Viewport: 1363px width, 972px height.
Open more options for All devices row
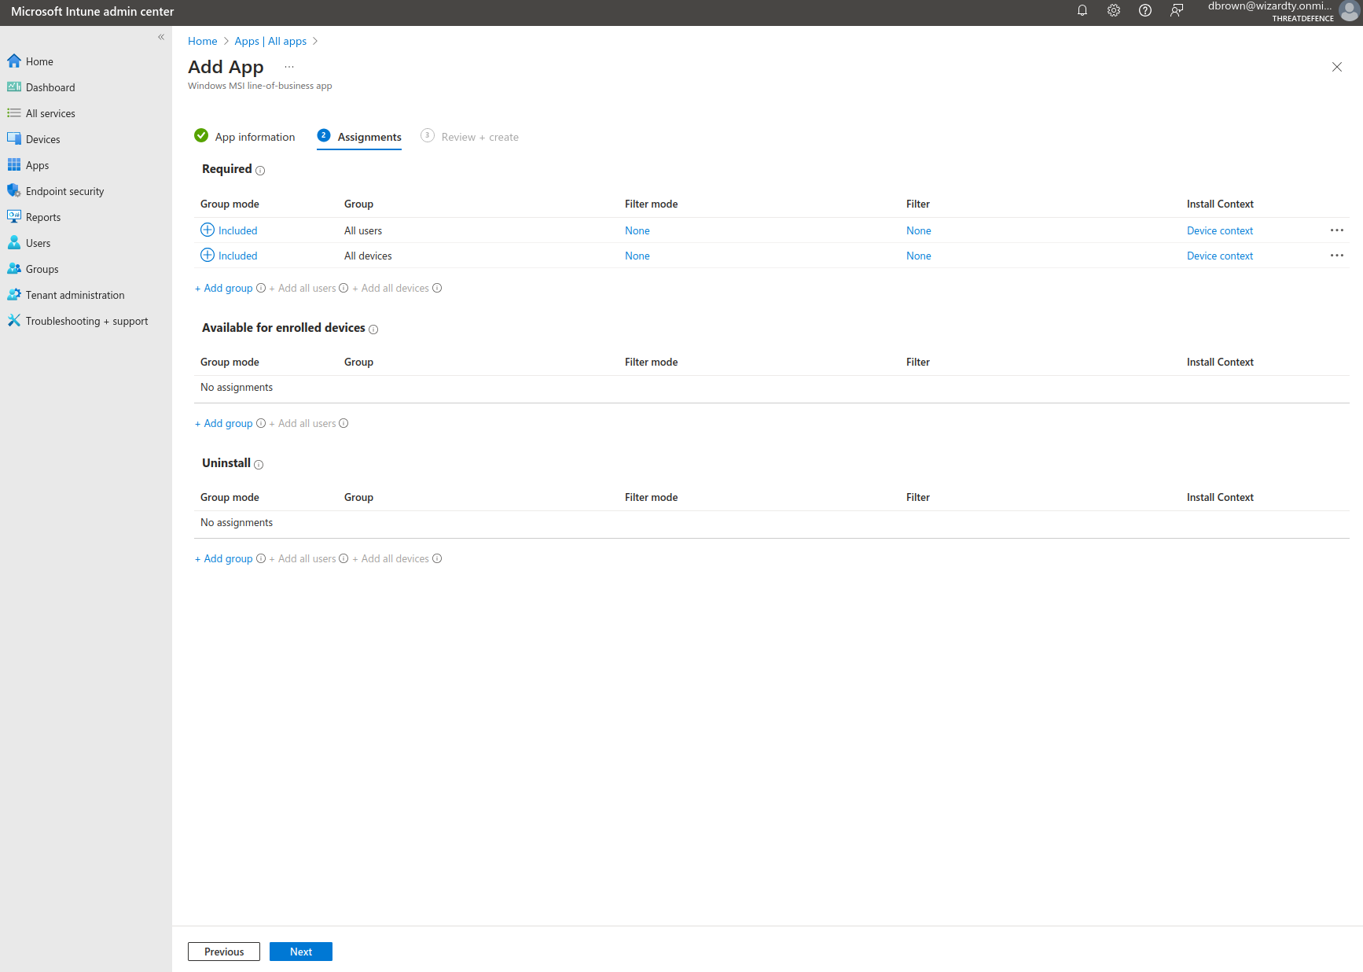(1337, 256)
